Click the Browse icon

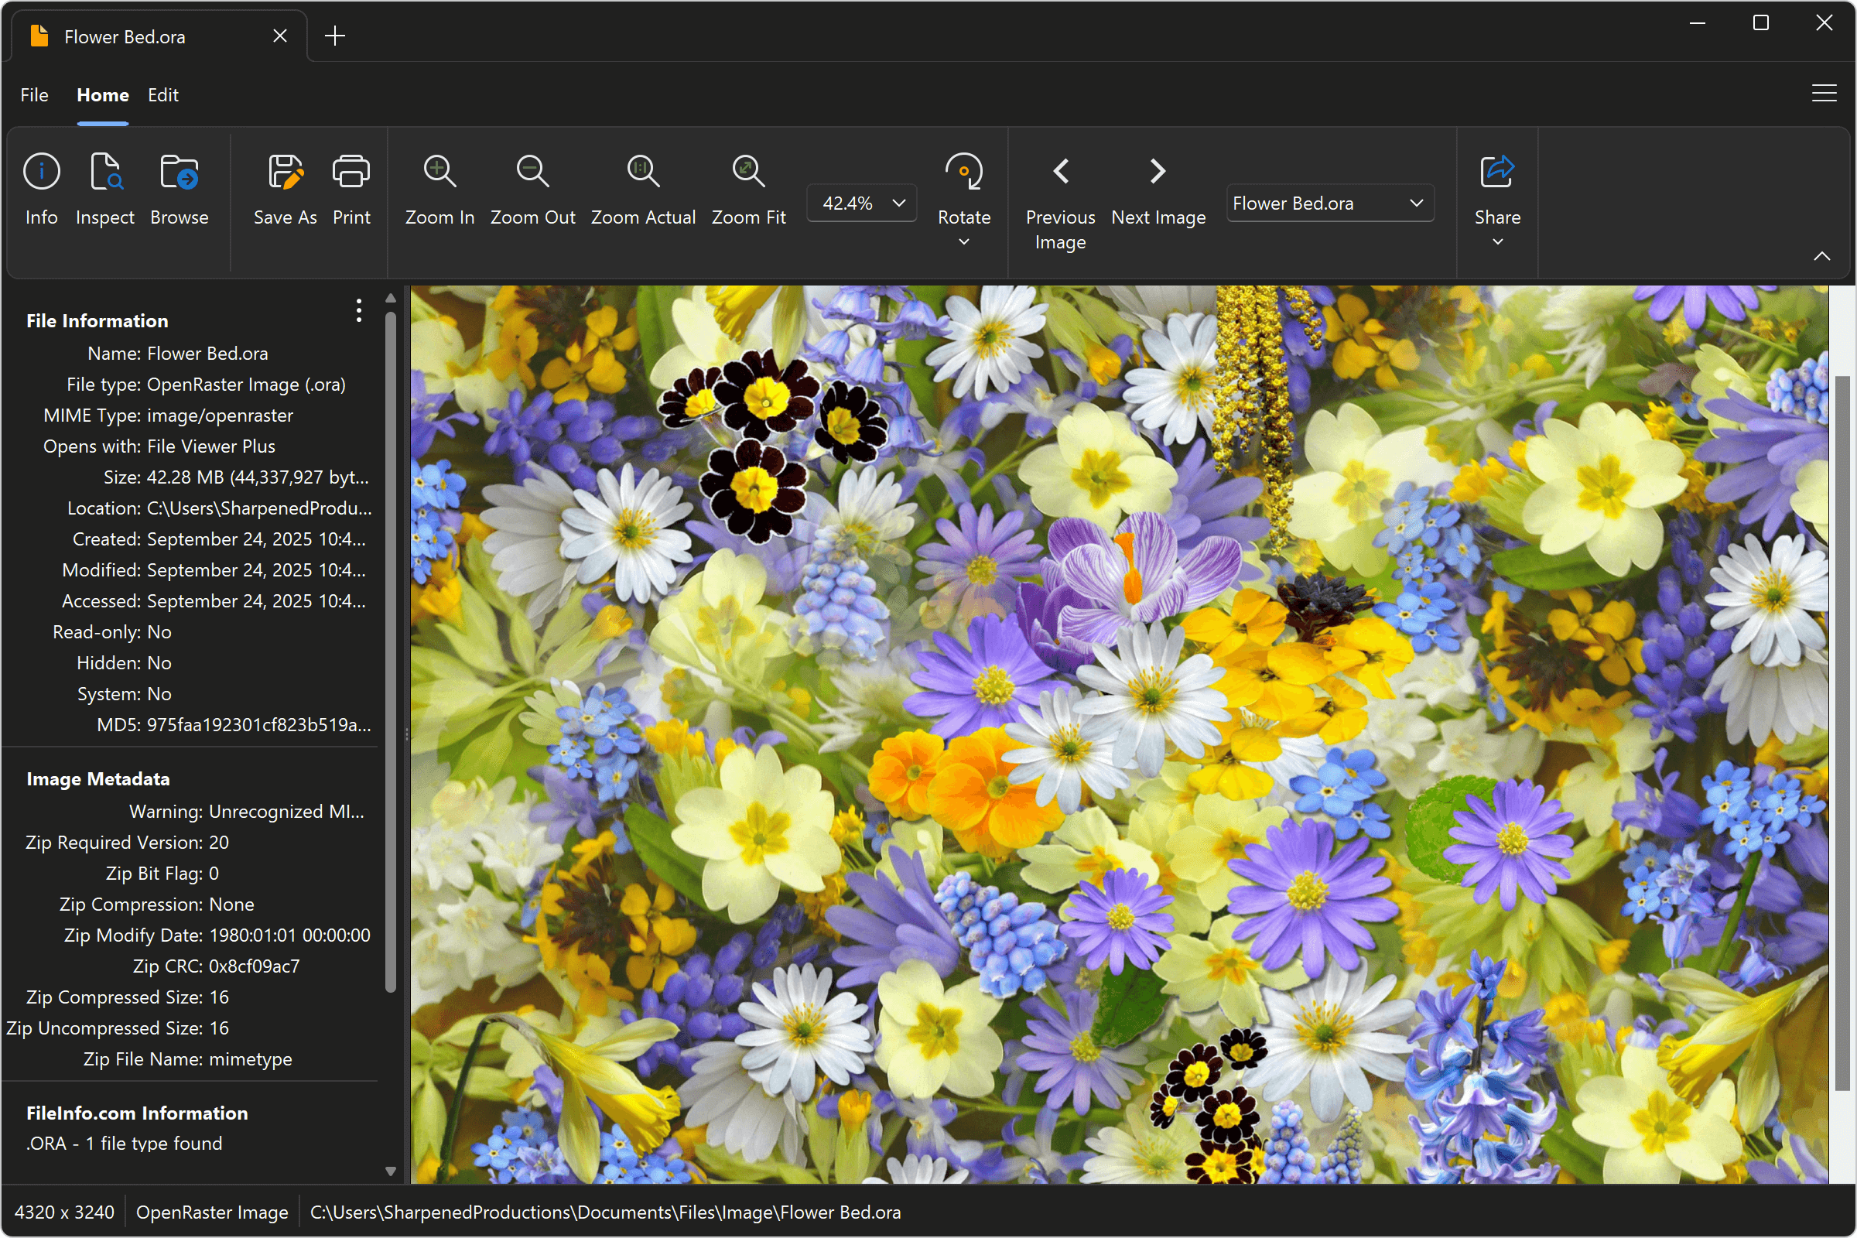click(179, 190)
